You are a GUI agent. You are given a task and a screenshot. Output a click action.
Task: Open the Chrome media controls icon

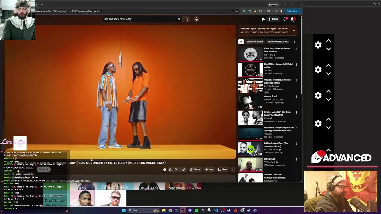point(276,11)
